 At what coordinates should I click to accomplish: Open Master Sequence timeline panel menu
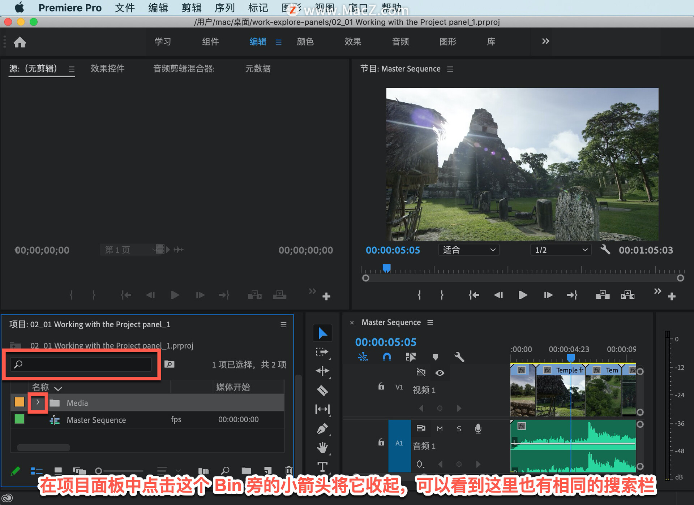(x=430, y=322)
